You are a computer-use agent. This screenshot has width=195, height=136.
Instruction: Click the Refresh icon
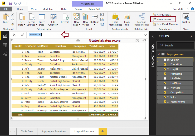65,17
